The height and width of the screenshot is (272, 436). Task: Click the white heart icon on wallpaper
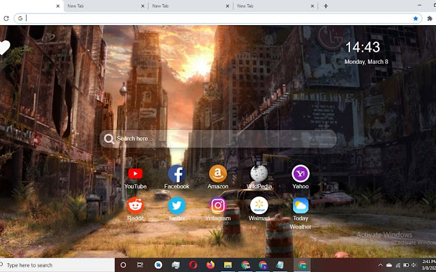5,48
